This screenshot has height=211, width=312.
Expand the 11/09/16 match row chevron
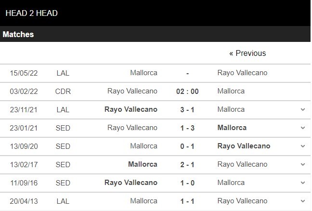point(303,183)
